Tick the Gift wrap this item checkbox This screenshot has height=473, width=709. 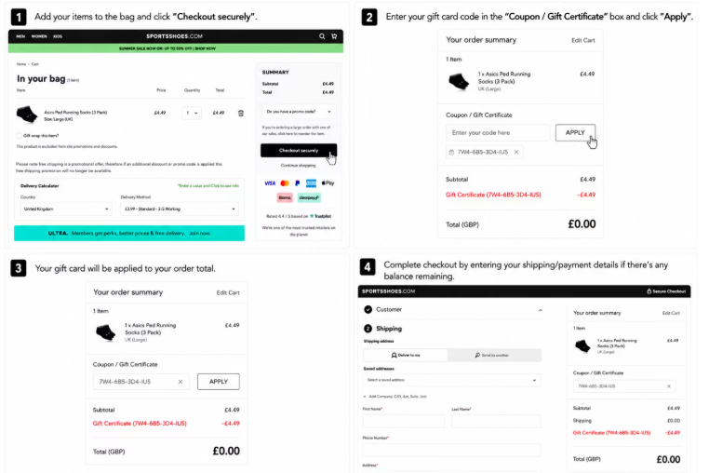[x=19, y=135]
